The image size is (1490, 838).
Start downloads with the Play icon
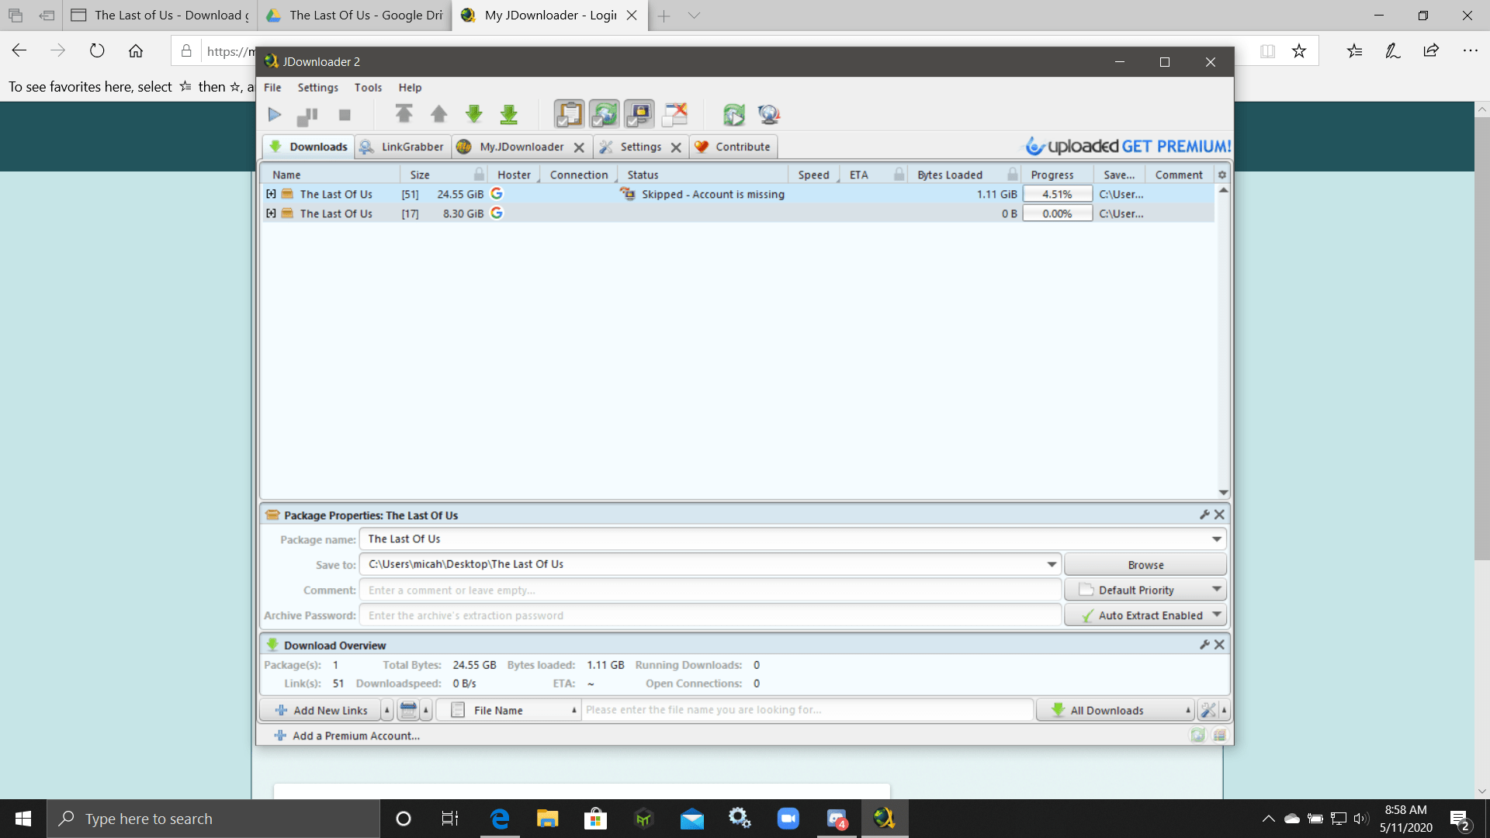(x=275, y=114)
